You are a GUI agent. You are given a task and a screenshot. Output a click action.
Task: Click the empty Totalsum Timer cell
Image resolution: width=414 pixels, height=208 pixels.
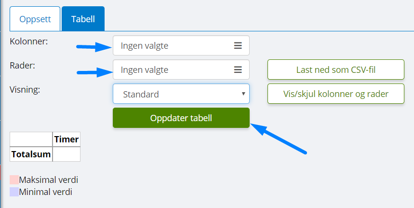point(67,154)
